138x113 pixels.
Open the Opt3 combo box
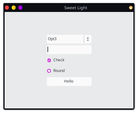(x=69, y=39)
